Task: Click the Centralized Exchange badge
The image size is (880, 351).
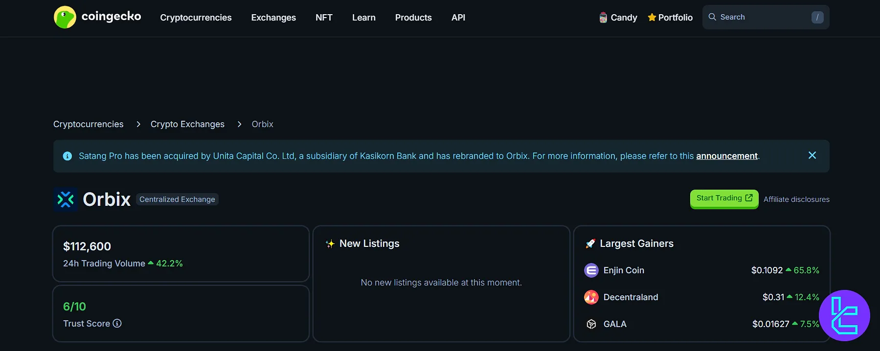Action: click(x=177, y=199)
